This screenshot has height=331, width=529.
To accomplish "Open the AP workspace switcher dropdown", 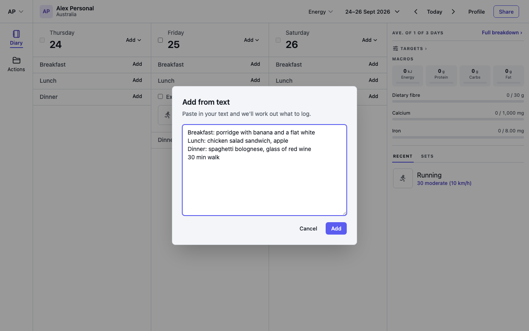I will (x=16, y=12).
